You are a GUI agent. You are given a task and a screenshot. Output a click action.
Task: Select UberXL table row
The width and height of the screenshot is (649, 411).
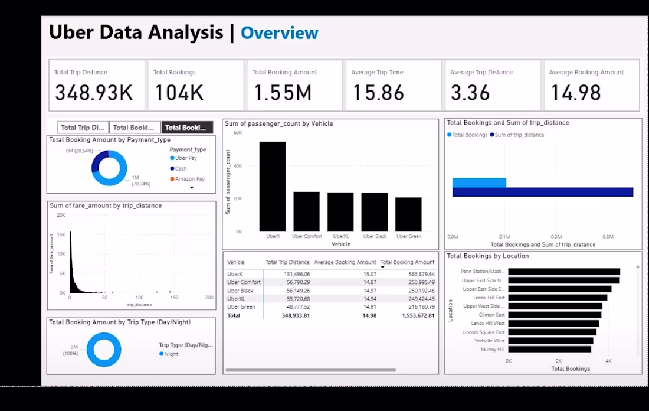click(331, 299)
